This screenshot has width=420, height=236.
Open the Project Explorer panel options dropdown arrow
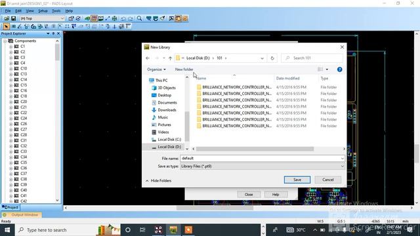[48, 33]
